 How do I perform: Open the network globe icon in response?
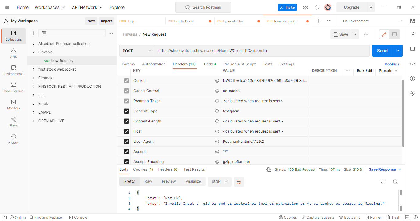[x=269, y=169]
